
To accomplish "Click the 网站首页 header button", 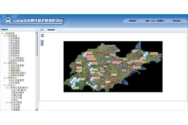I will coord(132,21).
